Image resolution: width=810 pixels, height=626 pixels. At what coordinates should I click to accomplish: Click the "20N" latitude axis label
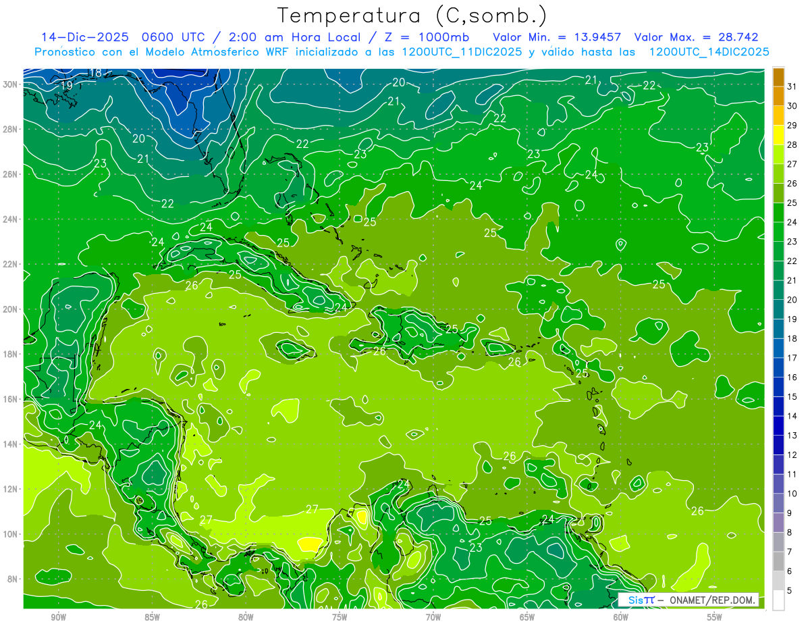coord(10,309)
